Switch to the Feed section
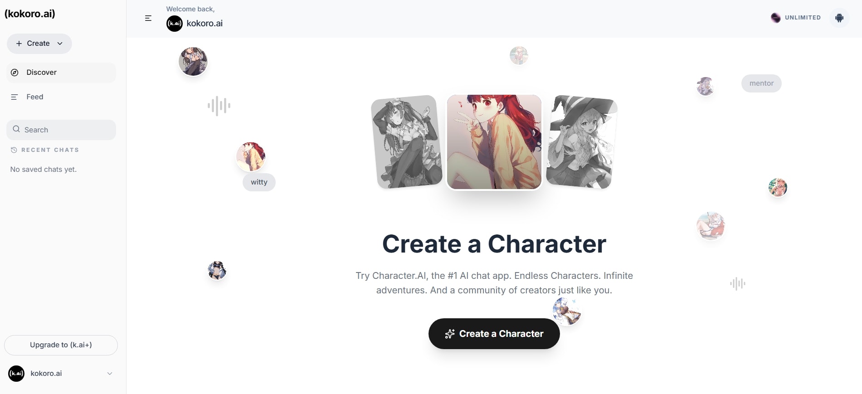Viewport: 862px width, 394px height. [x=34, y=97]
